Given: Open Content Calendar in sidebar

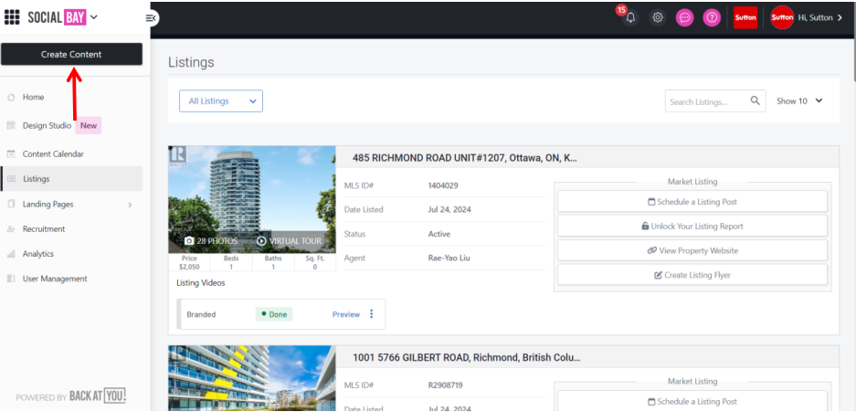Looking at the screenshot, I should point(54,153).
